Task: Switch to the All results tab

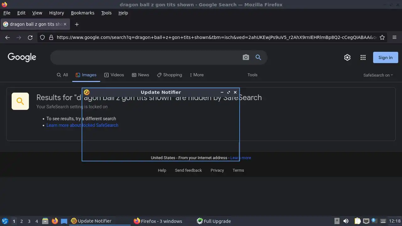Action: point(62,75)
